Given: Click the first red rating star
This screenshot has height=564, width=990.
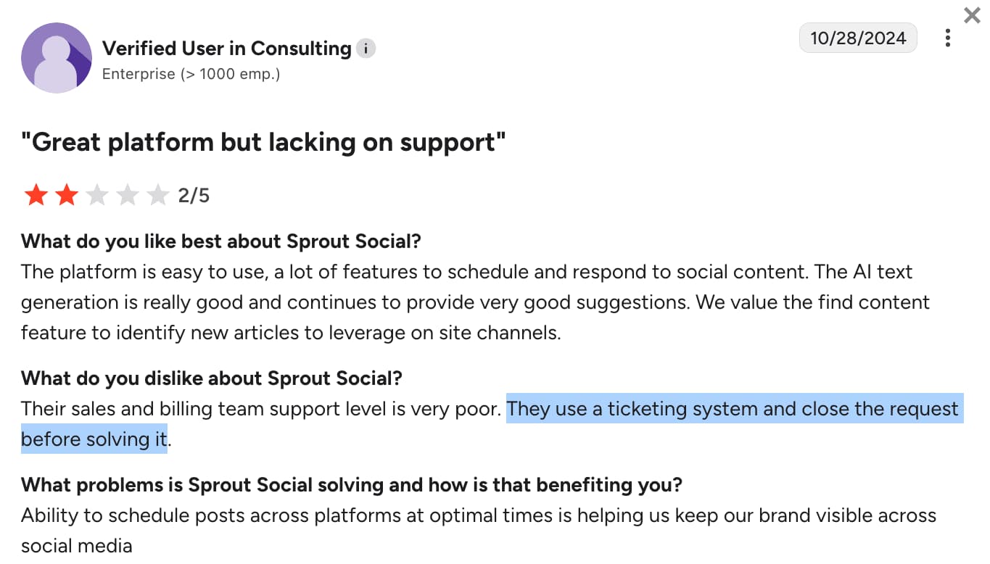Looking at the screenshot, I should (x=36, y=195).
